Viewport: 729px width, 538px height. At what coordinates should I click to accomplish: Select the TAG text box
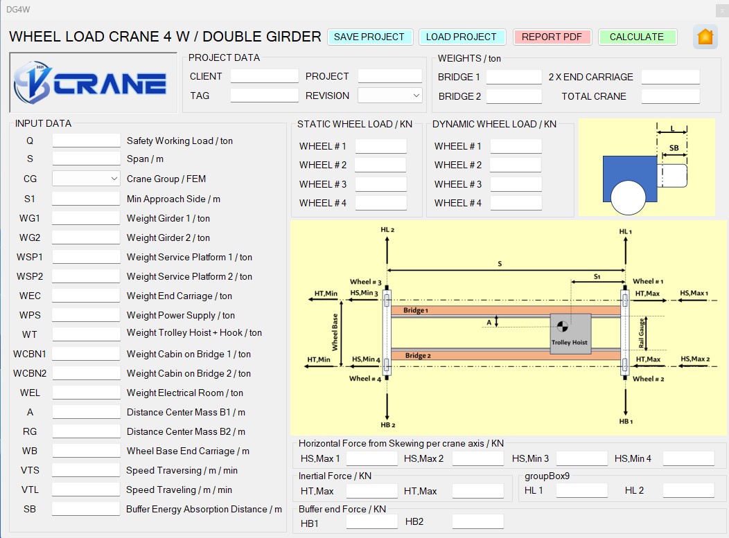264,96
